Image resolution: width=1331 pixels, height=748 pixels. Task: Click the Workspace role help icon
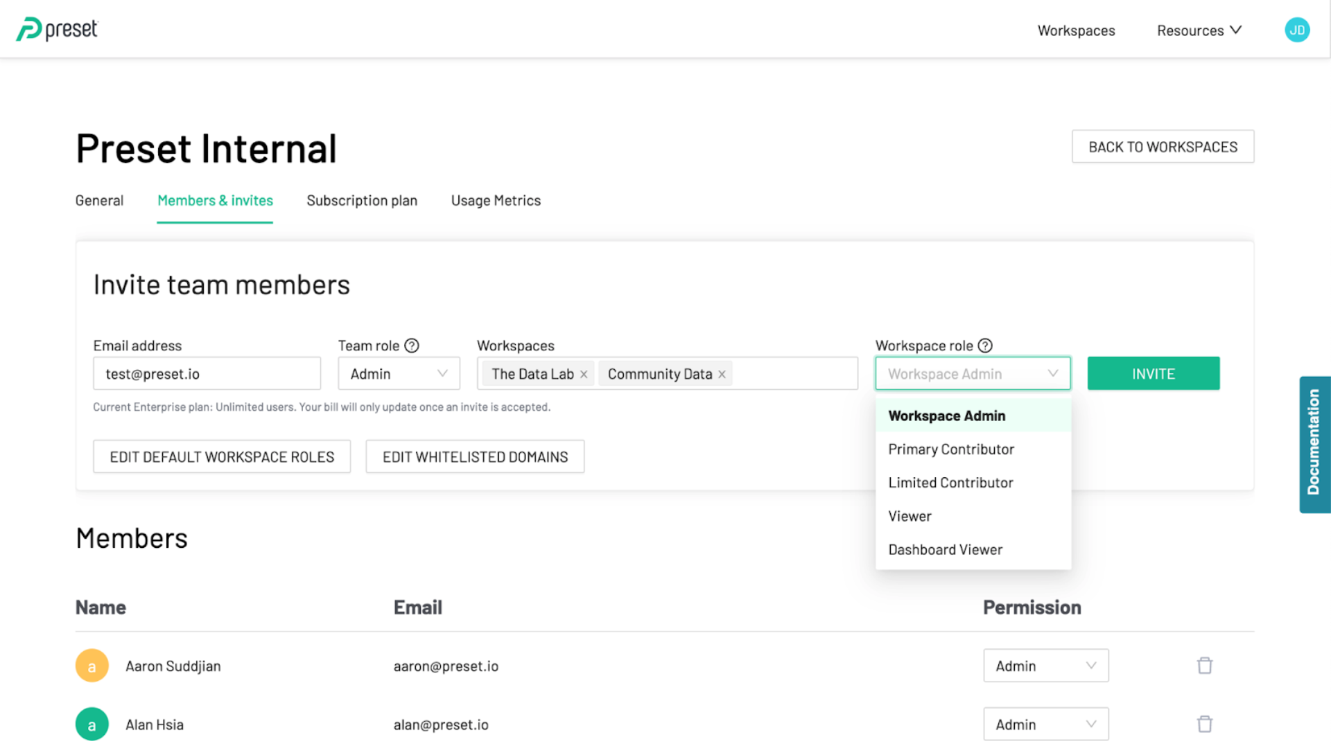(985, 346)
